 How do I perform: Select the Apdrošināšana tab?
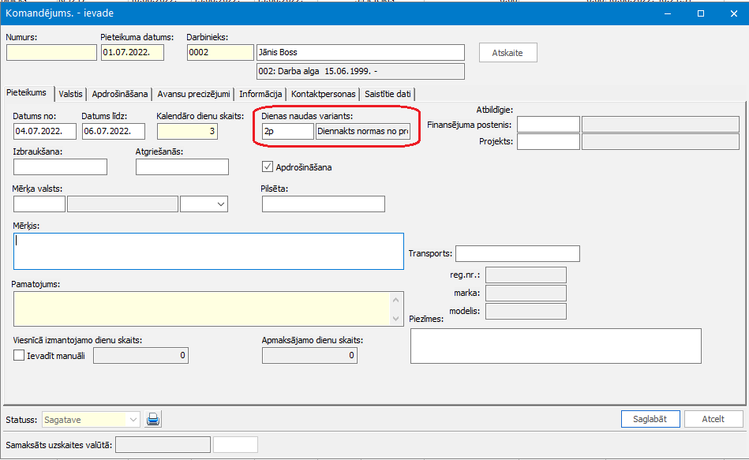119,94
